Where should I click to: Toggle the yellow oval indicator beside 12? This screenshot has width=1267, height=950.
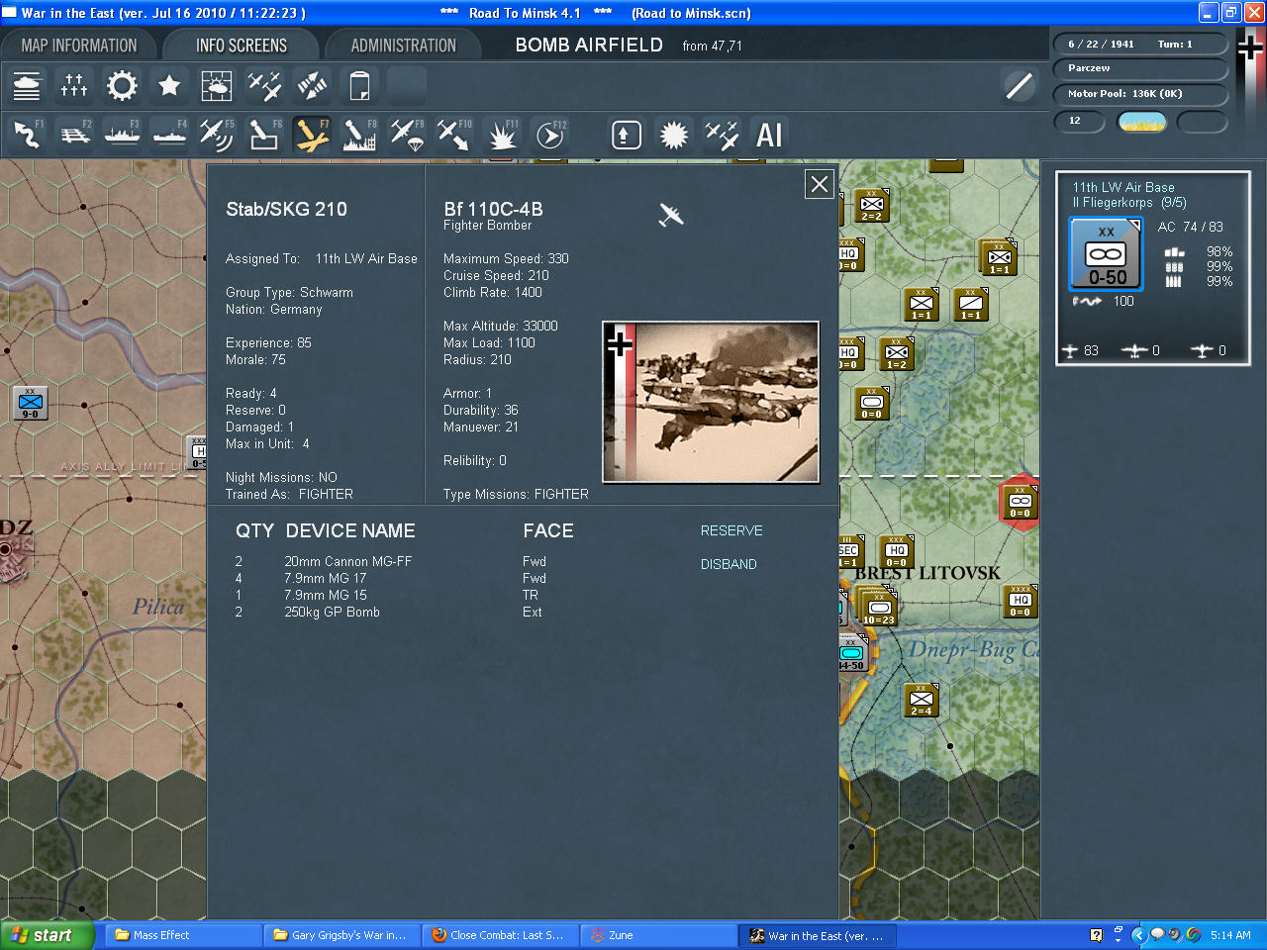1141,122
